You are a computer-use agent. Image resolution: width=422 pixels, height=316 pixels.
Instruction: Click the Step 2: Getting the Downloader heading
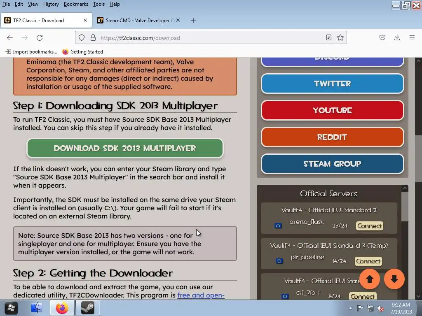(93, 273)
